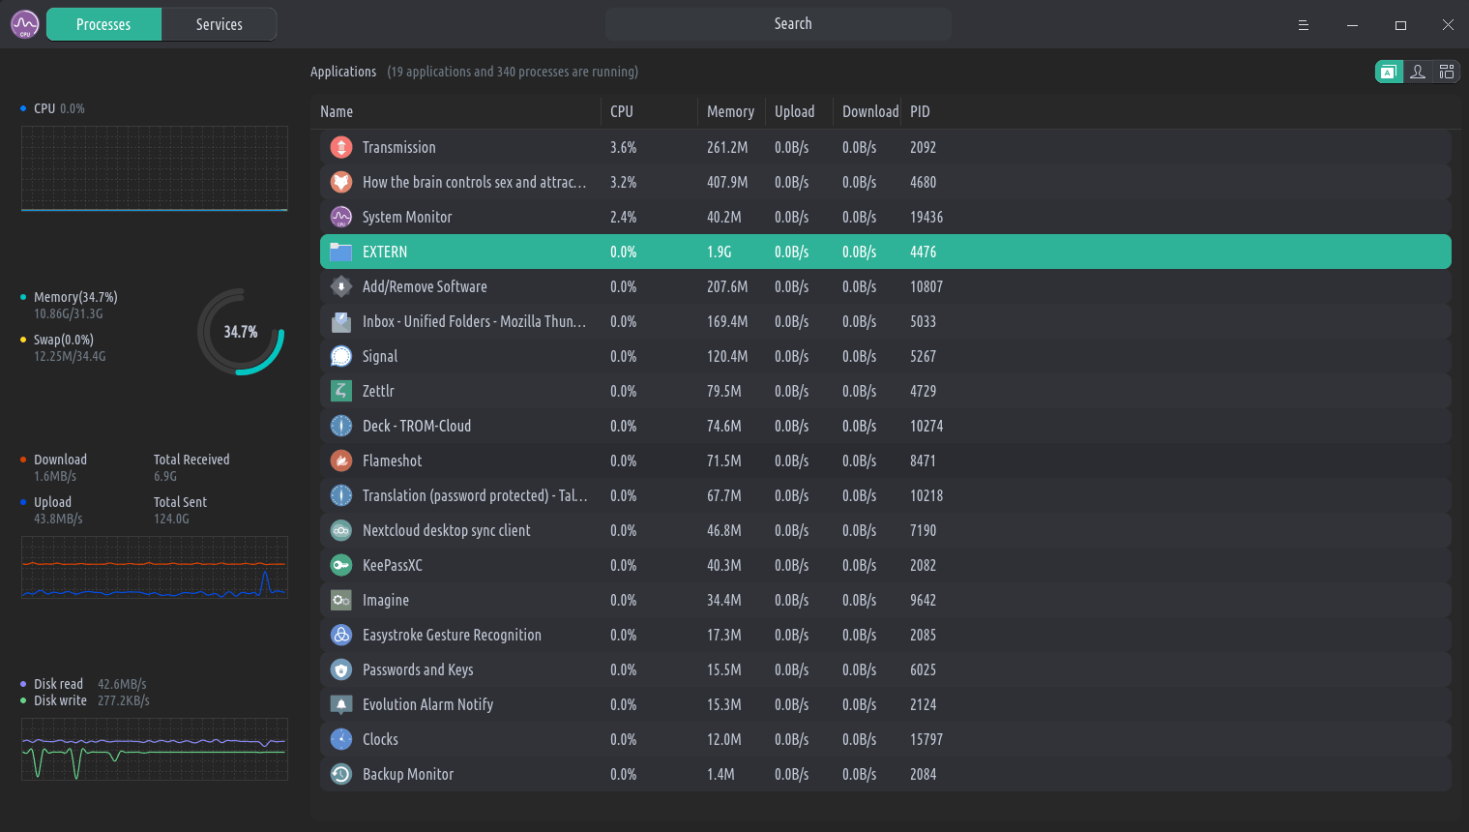Sort list by CPU column
This screenshot has width=1469, height=832.
[622, 111]
